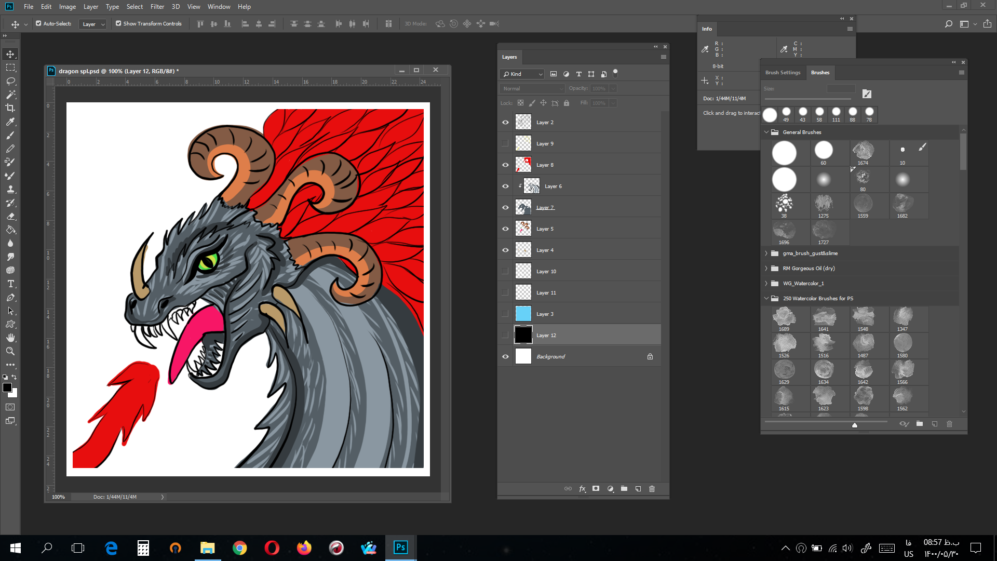Select the Crop tool
Image resolution: width=997 pixels, height=561 pixels.
[10, 108]
